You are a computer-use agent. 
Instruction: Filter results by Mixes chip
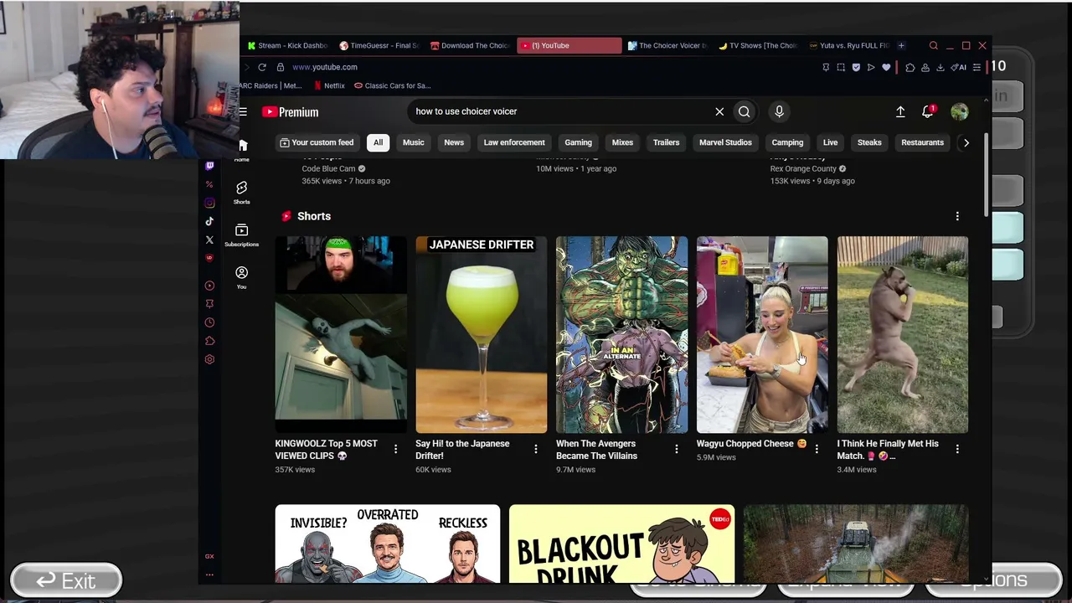[x=622, y=142]
